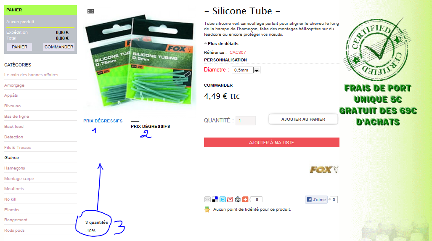Click the email share icon
Image resolution: width=432 pixels, height=241 pixels.
(207, 199)
